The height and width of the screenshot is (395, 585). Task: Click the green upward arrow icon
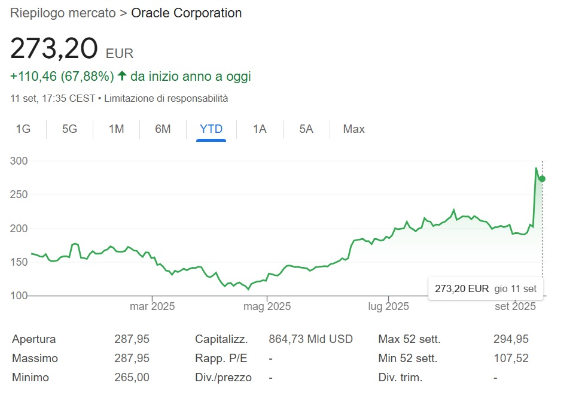(122, 76)
